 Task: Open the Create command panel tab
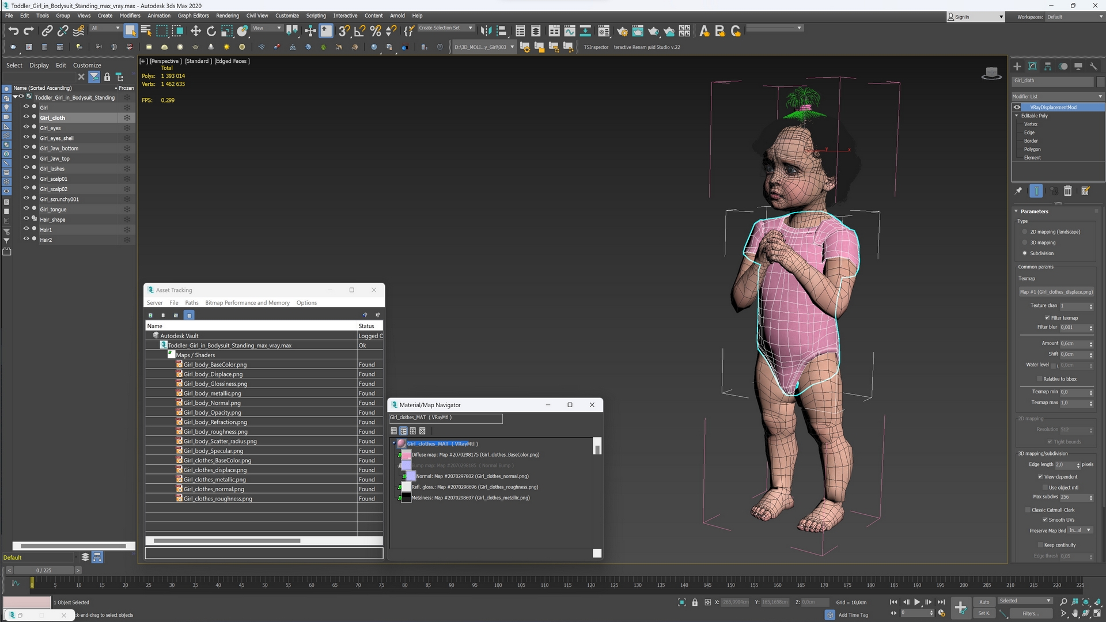[x=1017, y=66]
